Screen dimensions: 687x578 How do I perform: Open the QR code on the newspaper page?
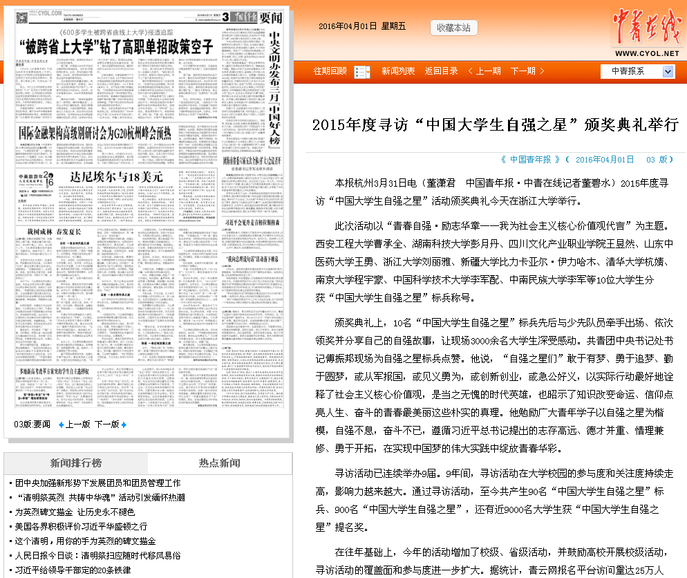pos(22,17)
